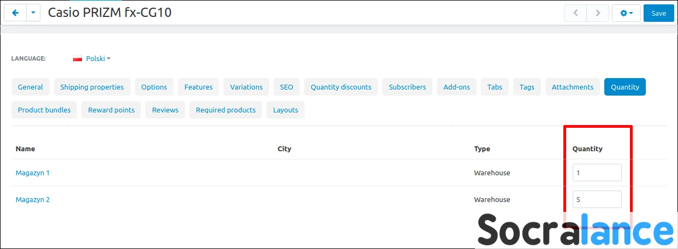This screenshot has height=249, width=678.
Task: Open the Shipping properties tab
Action: click(x=92, y=87)
